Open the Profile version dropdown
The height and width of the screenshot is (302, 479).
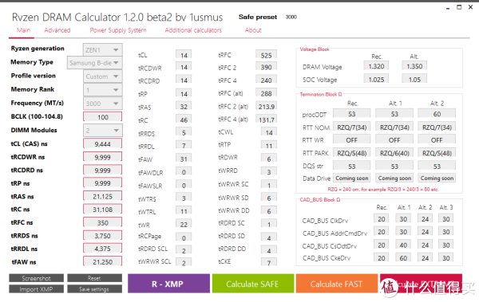[x=103, y=76]
